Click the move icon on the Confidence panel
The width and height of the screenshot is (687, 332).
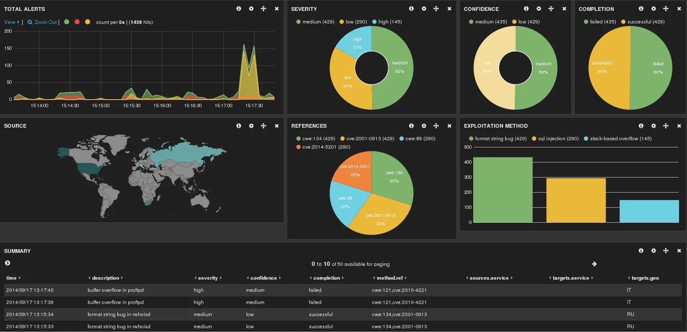[x=551, y=9]
